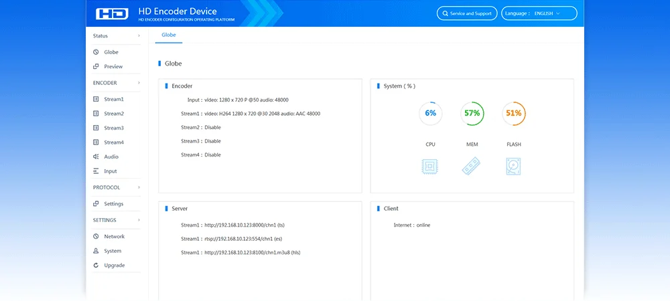670x301 pixels.
Task: Switch to the Globe tab
Action: pyautogui.click(x=169, y=35)
